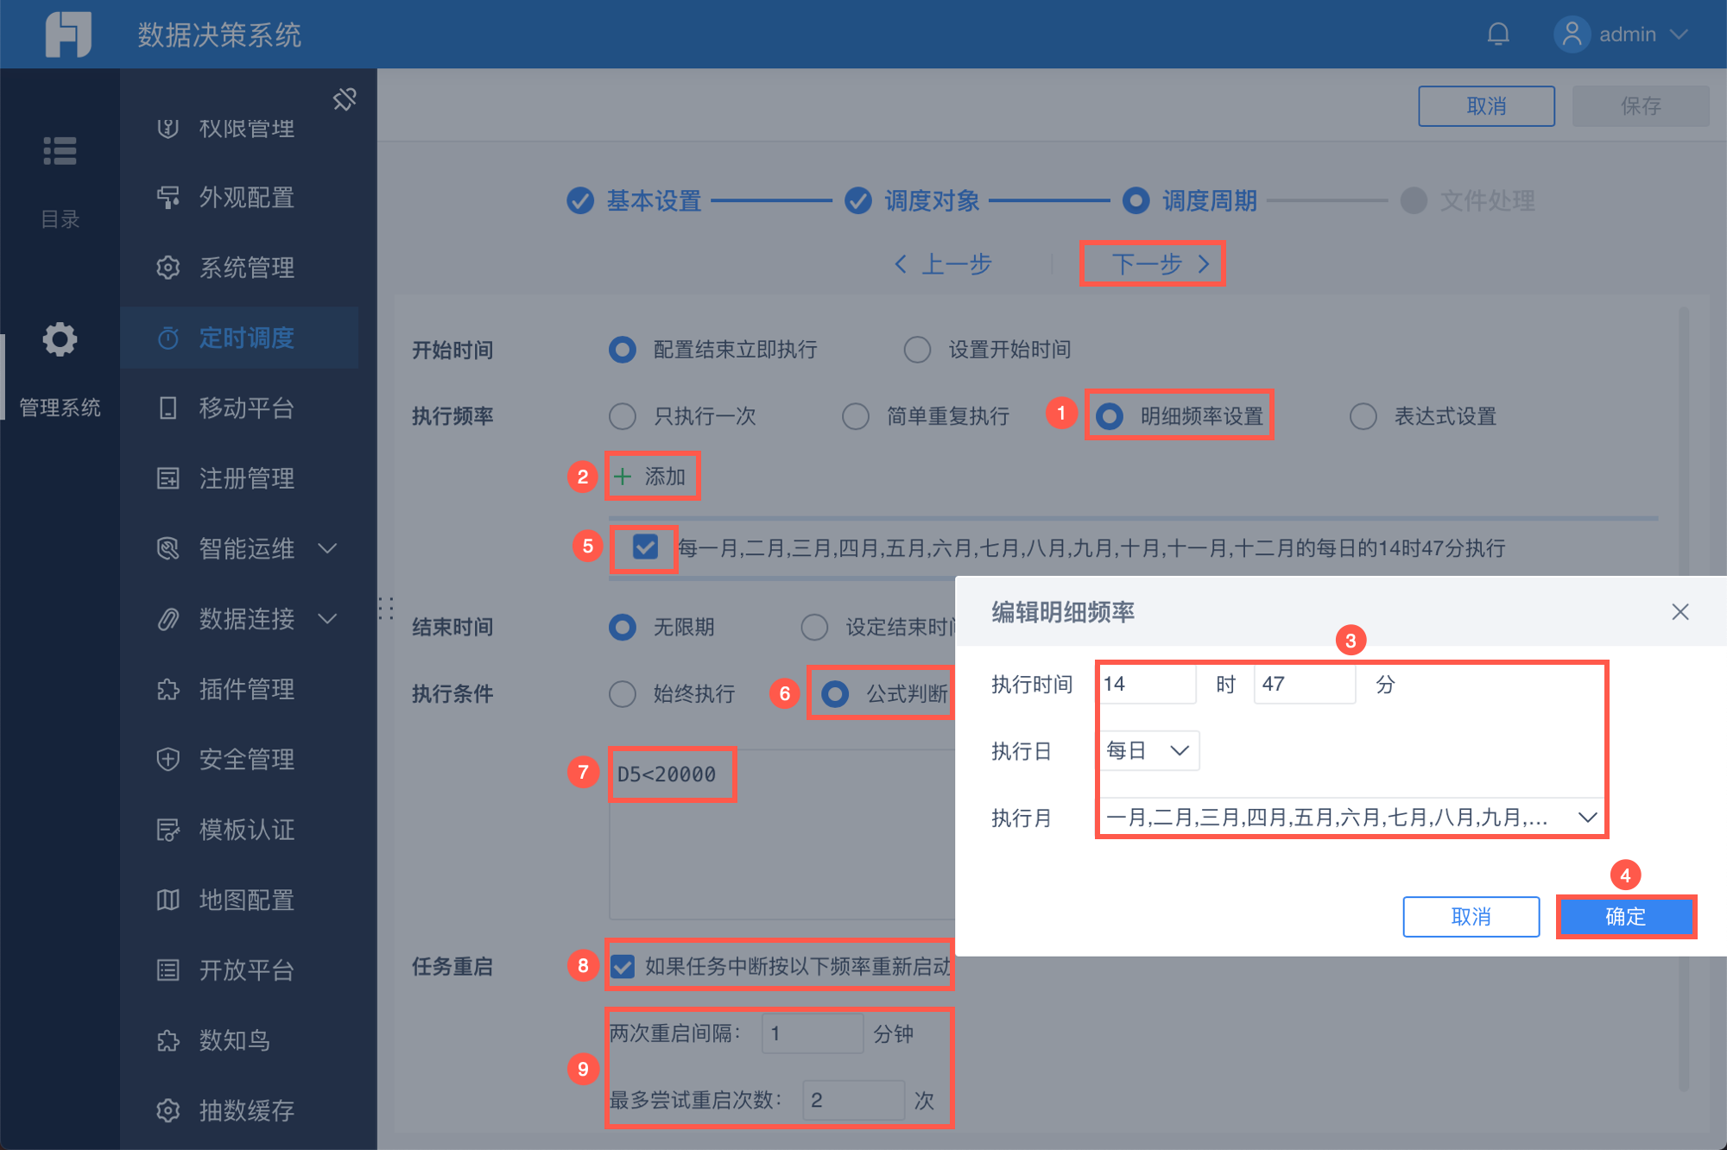Viewport: 1727px width, 1150px height.
Task: Open 插件管理 in the sidebar
Action: point(246,689)
